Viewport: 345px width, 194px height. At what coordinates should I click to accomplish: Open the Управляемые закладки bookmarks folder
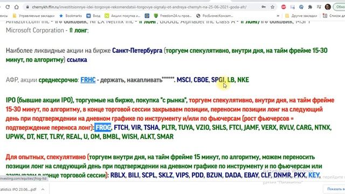tap(33, 16)
